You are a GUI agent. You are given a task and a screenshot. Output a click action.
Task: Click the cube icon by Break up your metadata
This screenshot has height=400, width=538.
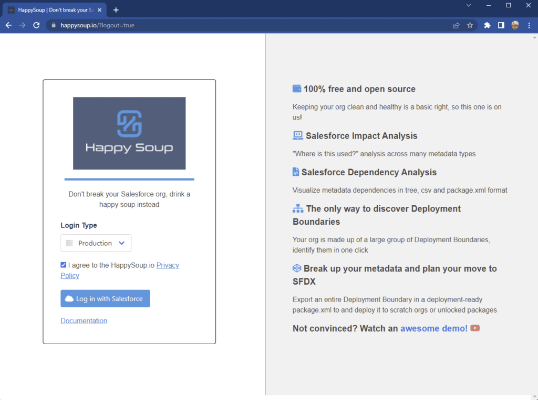297,268
